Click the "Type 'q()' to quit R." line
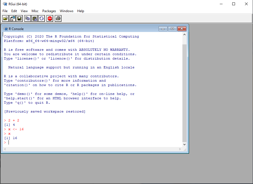The width and height of the screenshot is (253, 184). (x=27, y=103)
